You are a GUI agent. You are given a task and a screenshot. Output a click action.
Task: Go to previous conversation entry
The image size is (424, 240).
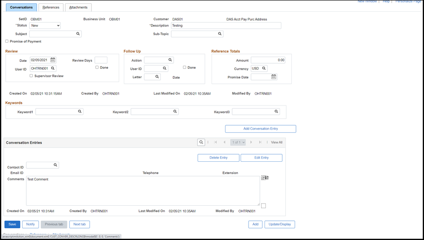[225, 142]
